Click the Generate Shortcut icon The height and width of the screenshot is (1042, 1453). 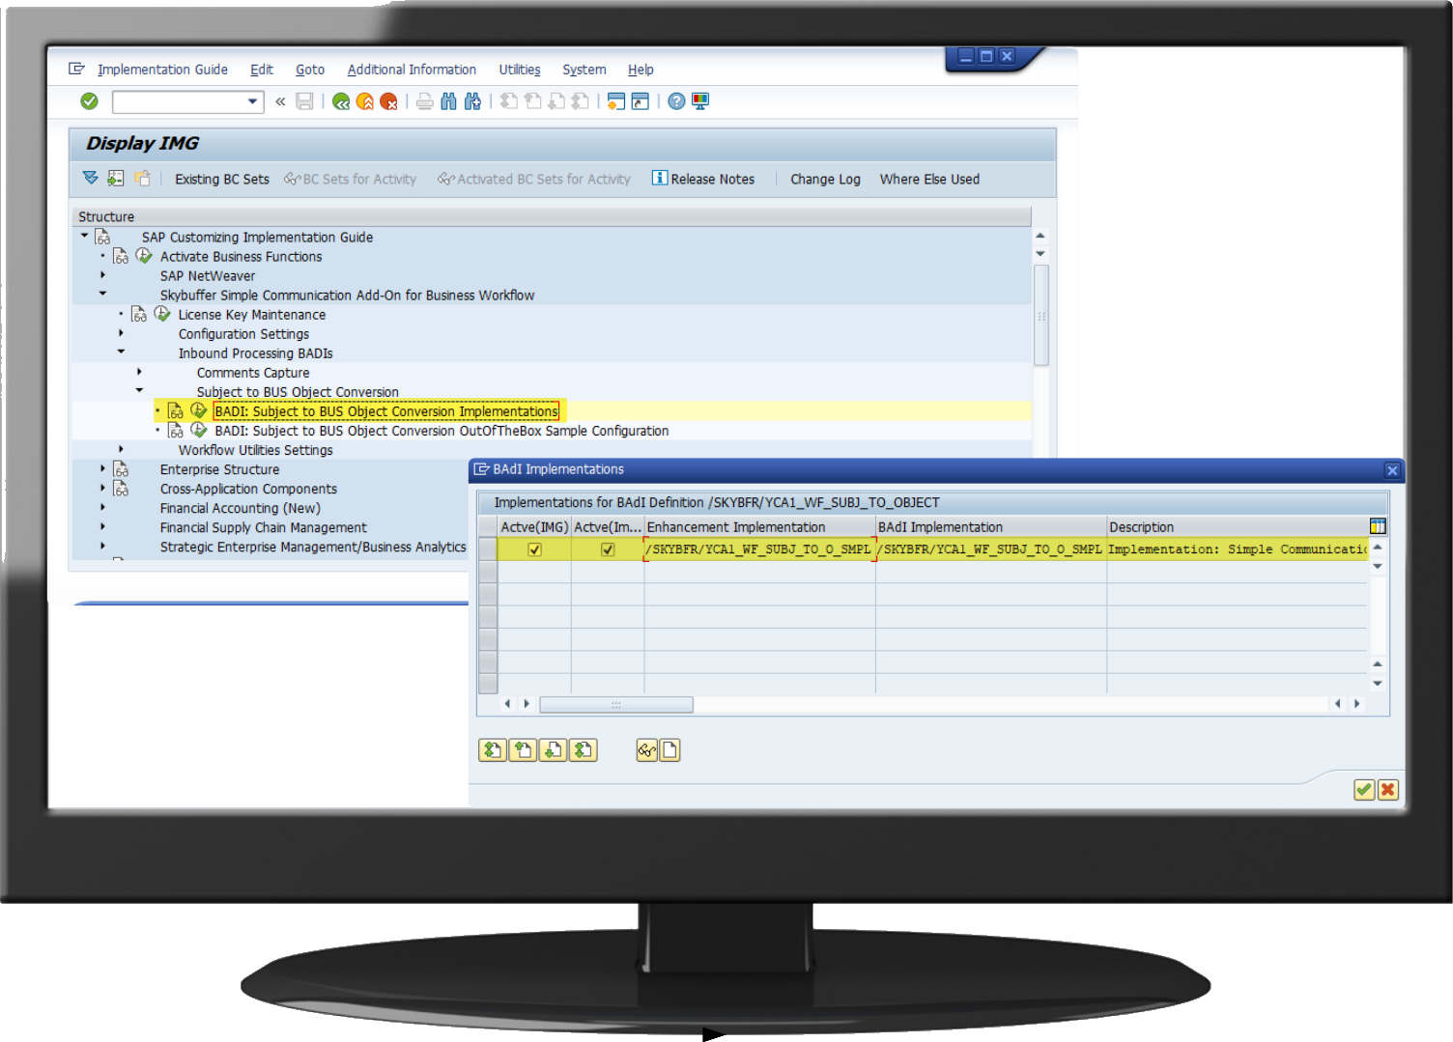tap(640, 101)
